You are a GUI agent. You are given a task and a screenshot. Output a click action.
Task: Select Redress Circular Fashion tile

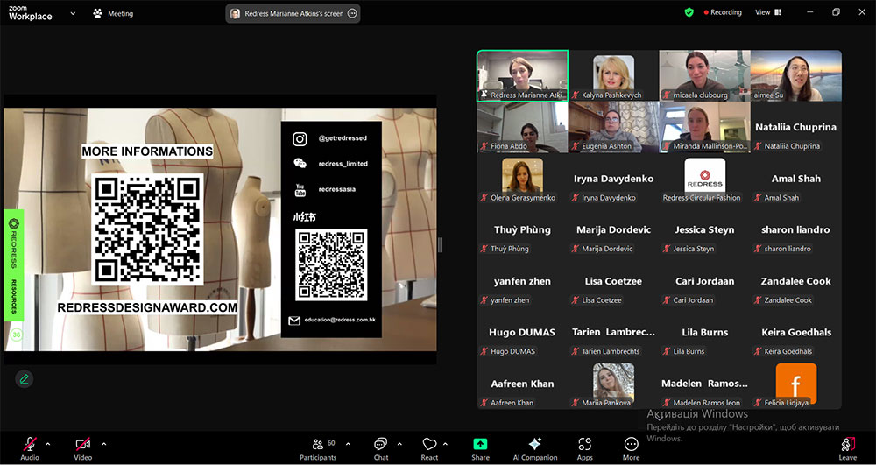[x=704, y=179]
